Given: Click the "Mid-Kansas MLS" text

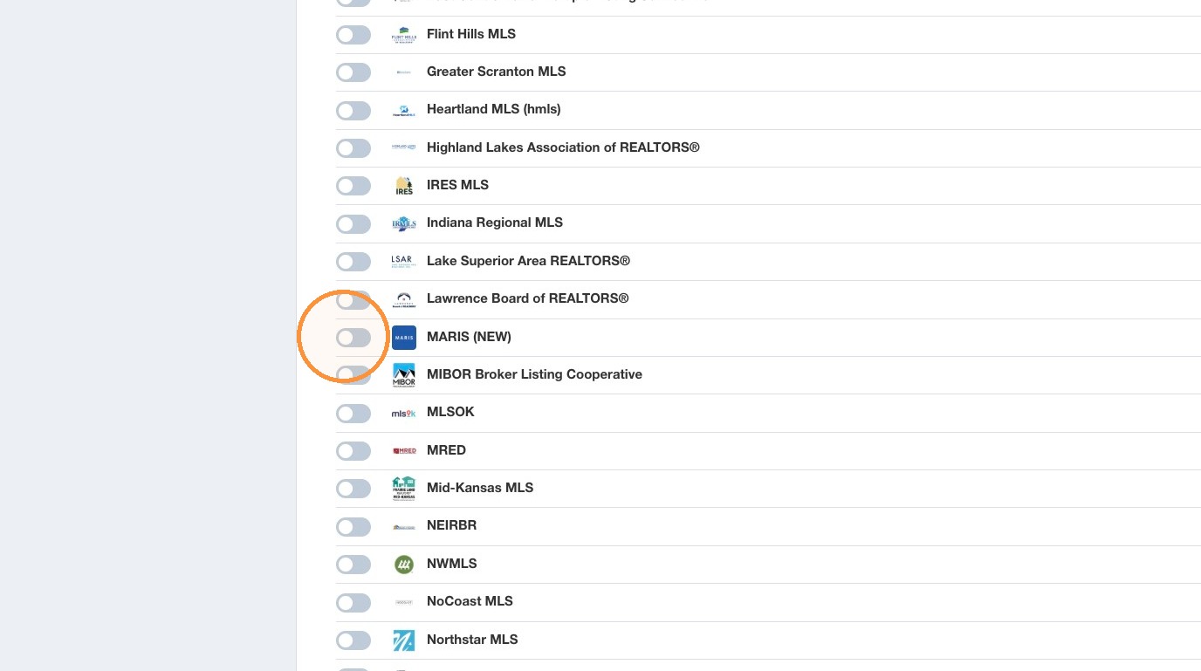Looking at the screenshot, I should pos(480,488).
